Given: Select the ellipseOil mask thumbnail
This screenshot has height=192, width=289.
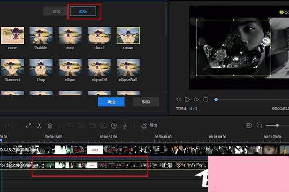Looking at the screenshot, I should coord(99,67).
